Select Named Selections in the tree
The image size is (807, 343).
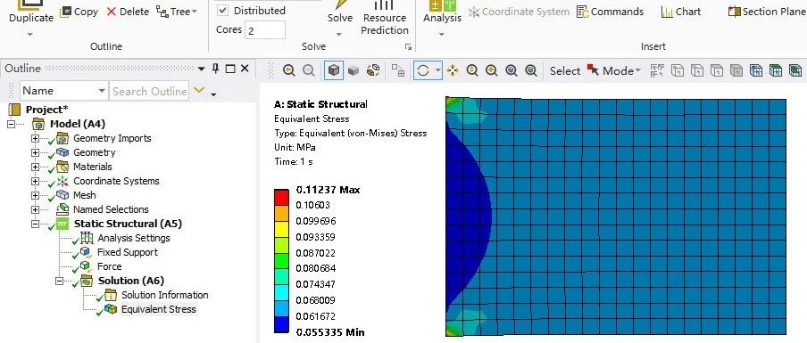(x=111, y=209)
